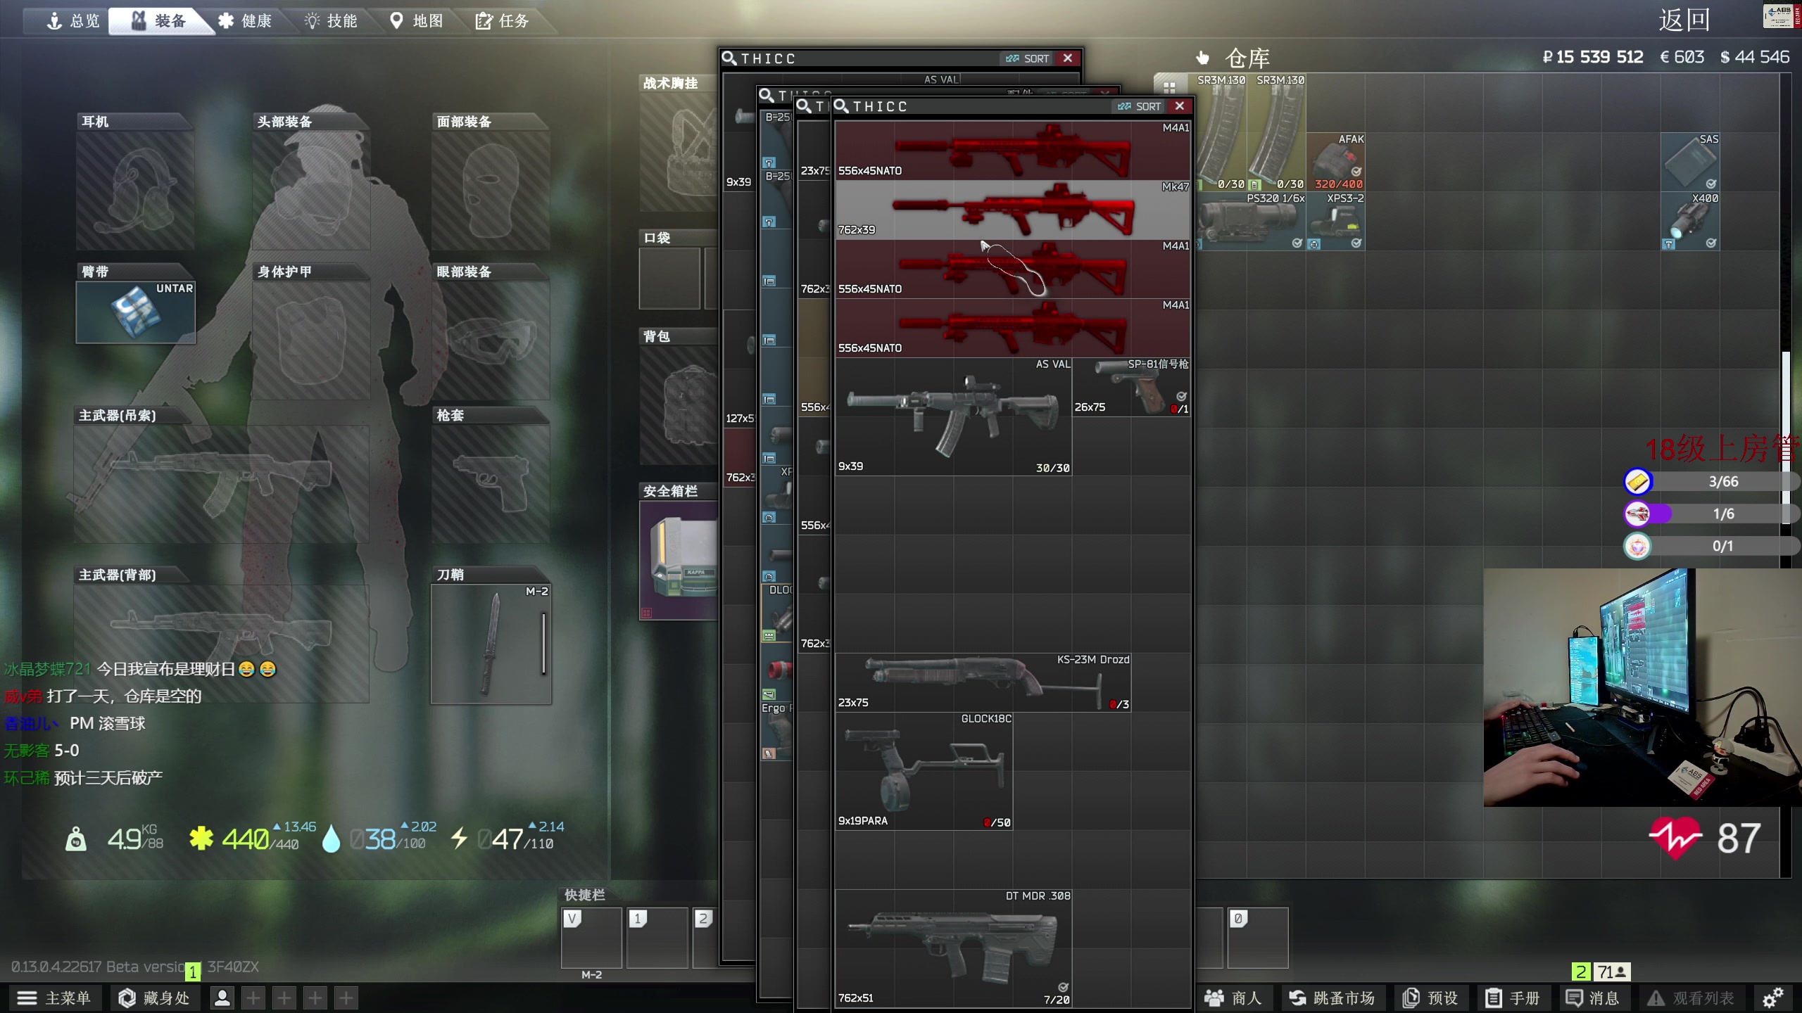Open the 藏身处 hideout
The height and width of the screenshot is (1013, 1802).
(x=154, y=998)
